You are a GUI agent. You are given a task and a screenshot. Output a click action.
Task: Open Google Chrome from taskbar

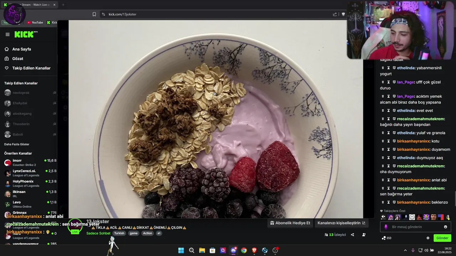tap(244, 250)
